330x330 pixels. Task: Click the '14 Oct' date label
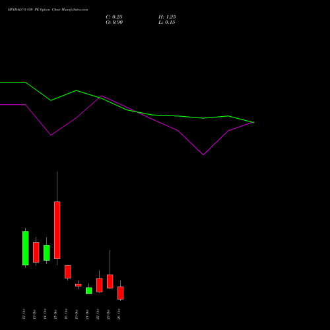[x=45, y=314]
